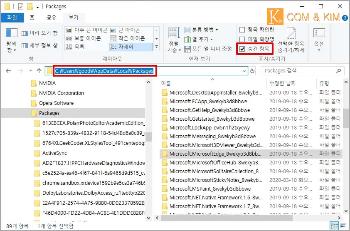Uncheck 숨긴 항목 hidden items checkbox
Image resolution: width=350 pixels, height=231 pixels.
[x=242, y=49]
